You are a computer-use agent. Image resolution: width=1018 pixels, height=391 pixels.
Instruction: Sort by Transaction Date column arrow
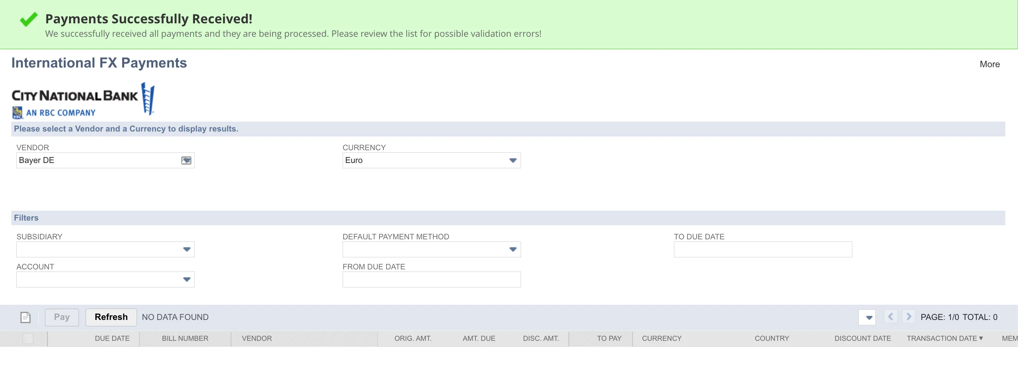981,338
